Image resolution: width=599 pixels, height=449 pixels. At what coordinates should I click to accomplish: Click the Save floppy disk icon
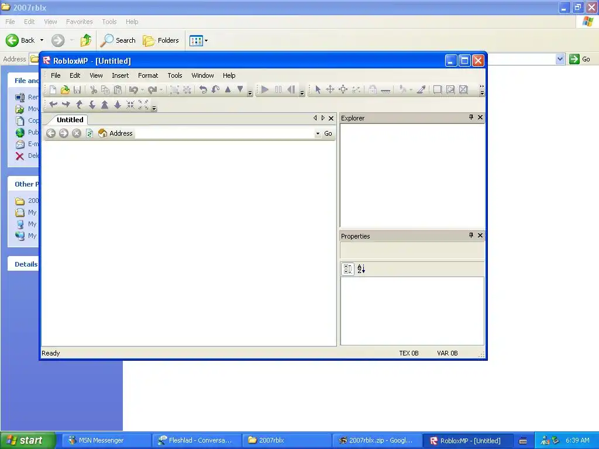pos(77,89)
